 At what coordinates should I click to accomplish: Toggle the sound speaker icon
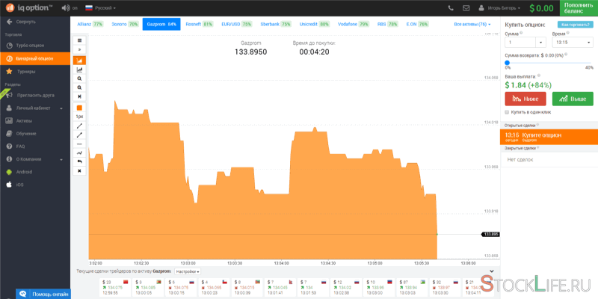65,7
